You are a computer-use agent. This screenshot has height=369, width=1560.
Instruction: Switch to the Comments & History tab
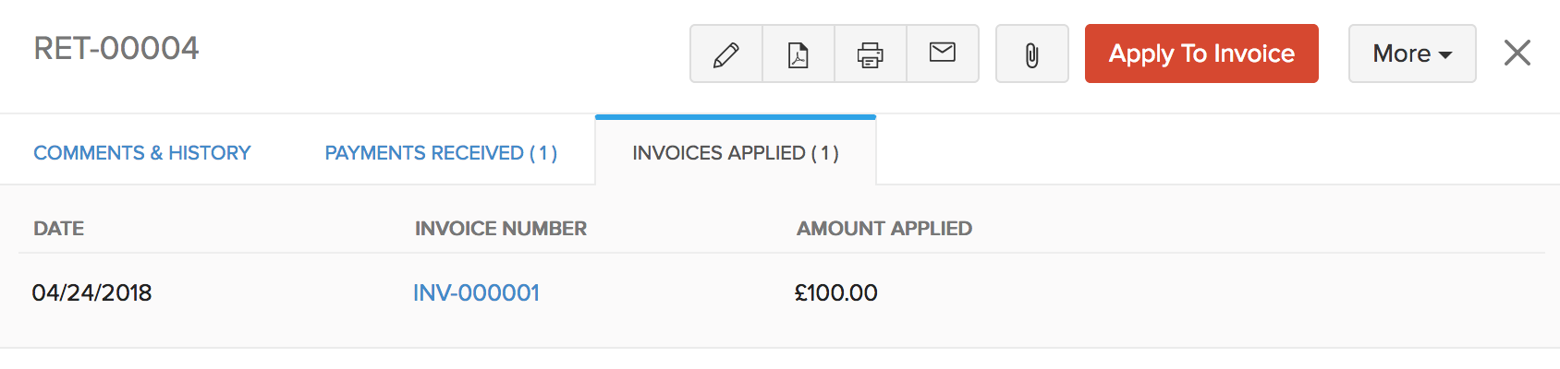tap(142, 153)
